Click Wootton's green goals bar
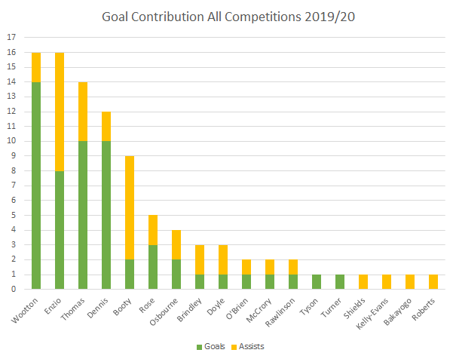 pos(37,185)
